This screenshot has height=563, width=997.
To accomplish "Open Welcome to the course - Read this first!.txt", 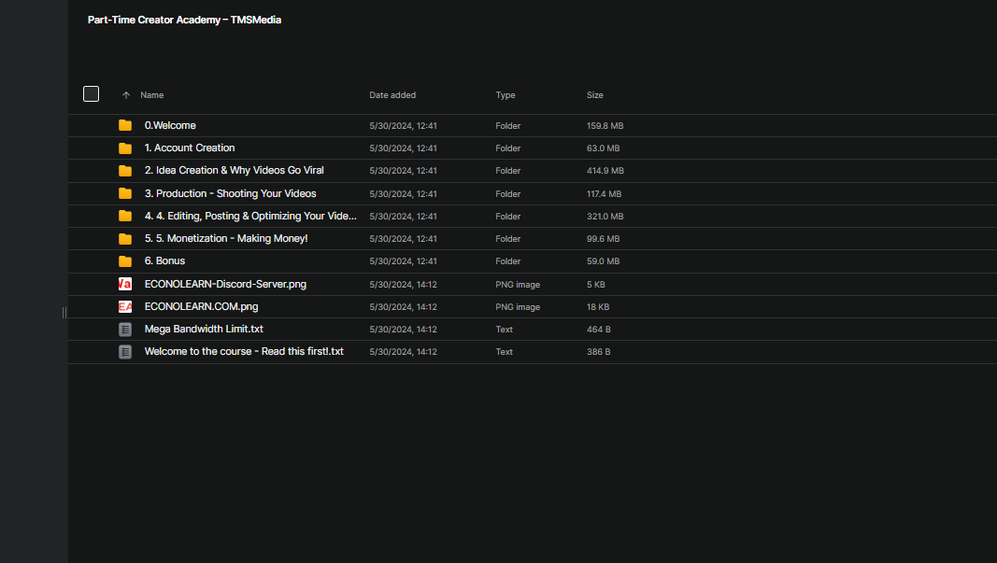I will 244,352.
